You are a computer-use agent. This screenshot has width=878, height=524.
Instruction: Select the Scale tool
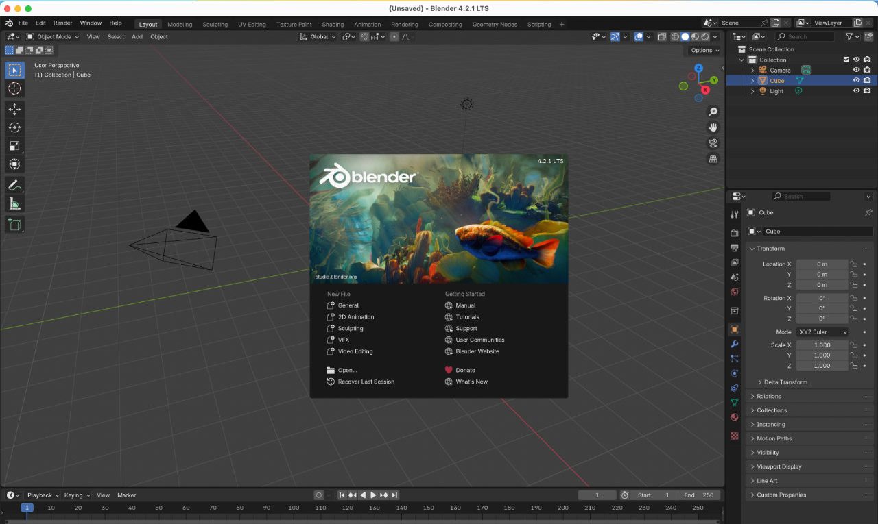[14, 146]
